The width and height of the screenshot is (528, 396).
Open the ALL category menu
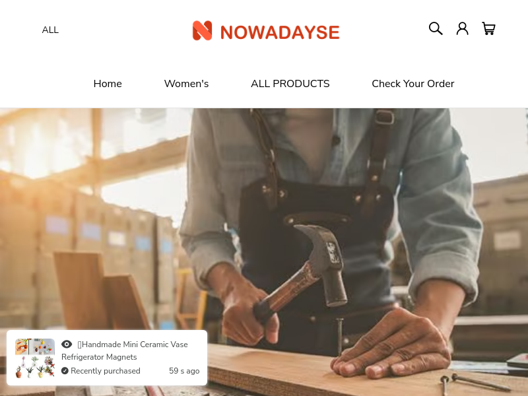(50, 30)
